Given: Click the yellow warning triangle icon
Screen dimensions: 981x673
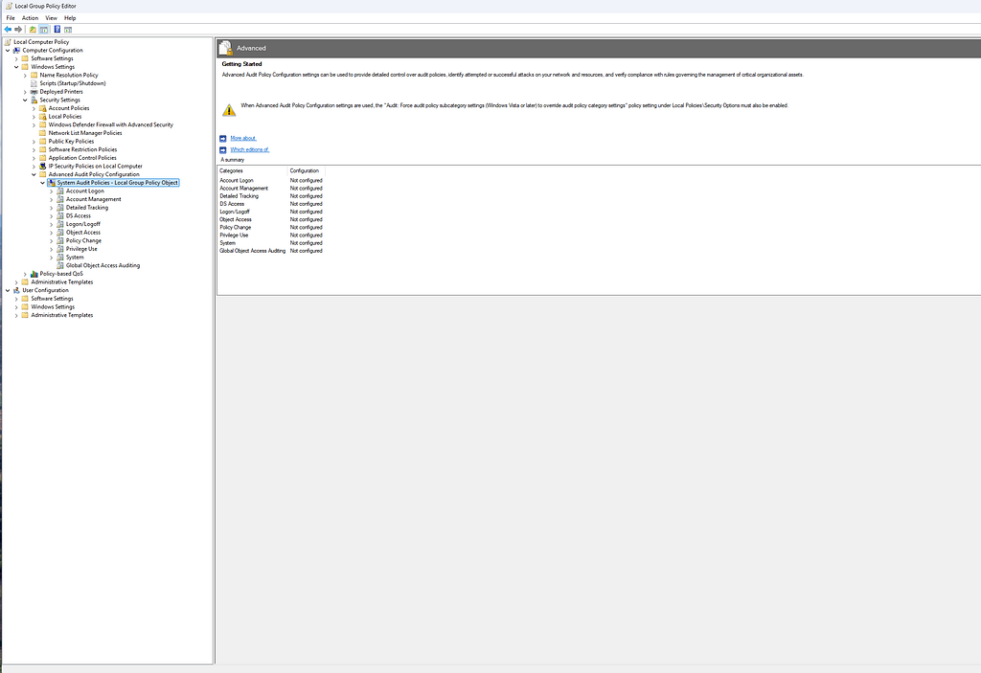Looking at the screenshot, I should pos(229,110).
